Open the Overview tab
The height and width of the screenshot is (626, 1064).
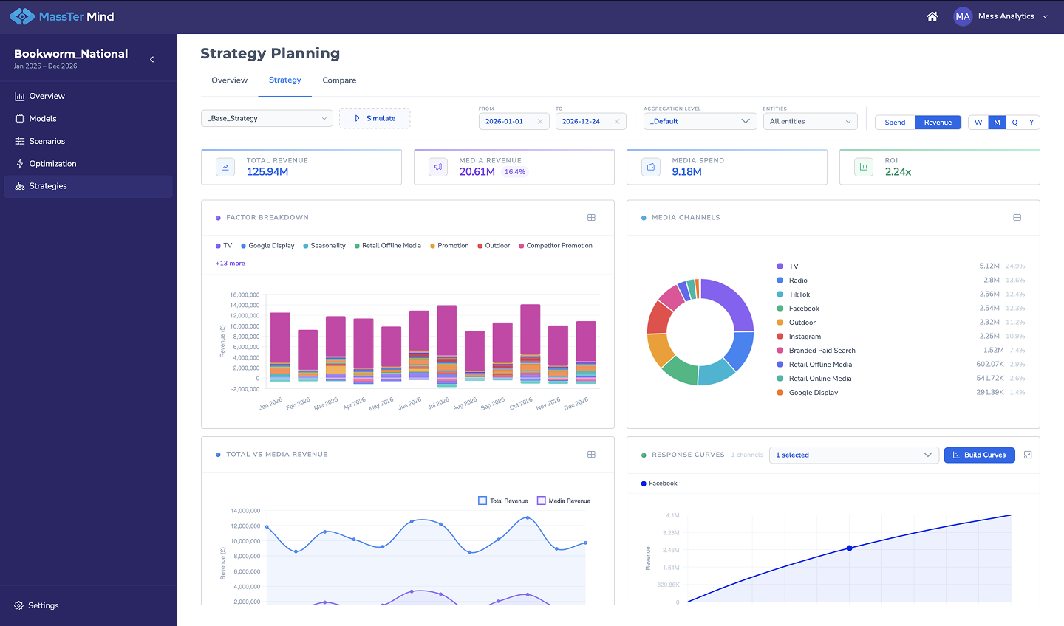(x=230, y=80)
